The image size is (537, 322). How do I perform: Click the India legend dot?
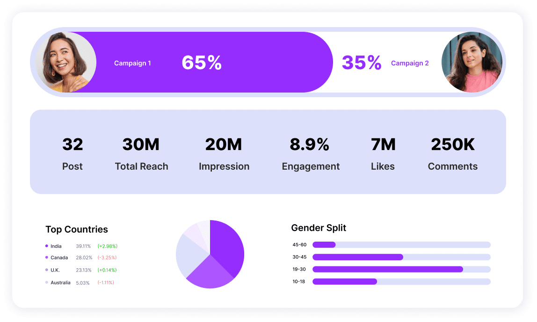click(47, 246)
